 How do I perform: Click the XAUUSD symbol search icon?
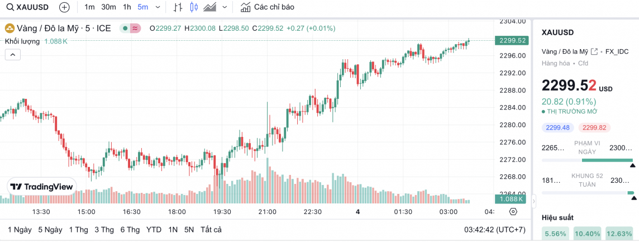[x=11, y=7]
